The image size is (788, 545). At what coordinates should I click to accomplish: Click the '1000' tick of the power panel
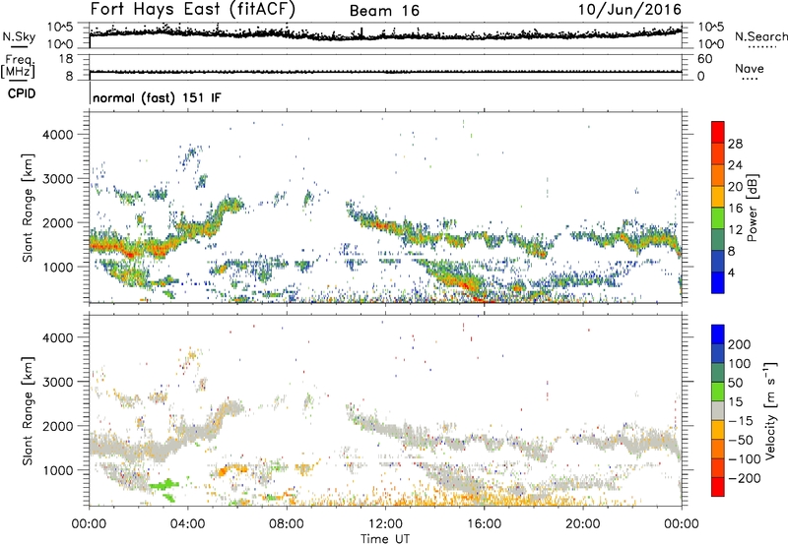[57, 267]
